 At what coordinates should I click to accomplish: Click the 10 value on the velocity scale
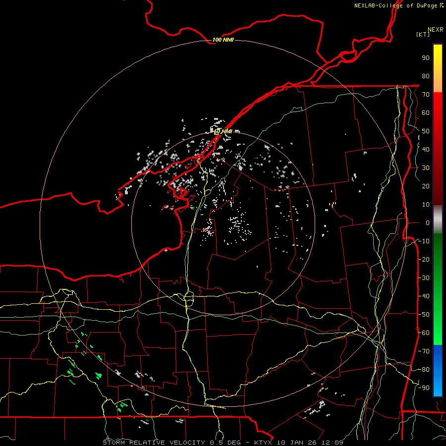click(x=426, y=205)
